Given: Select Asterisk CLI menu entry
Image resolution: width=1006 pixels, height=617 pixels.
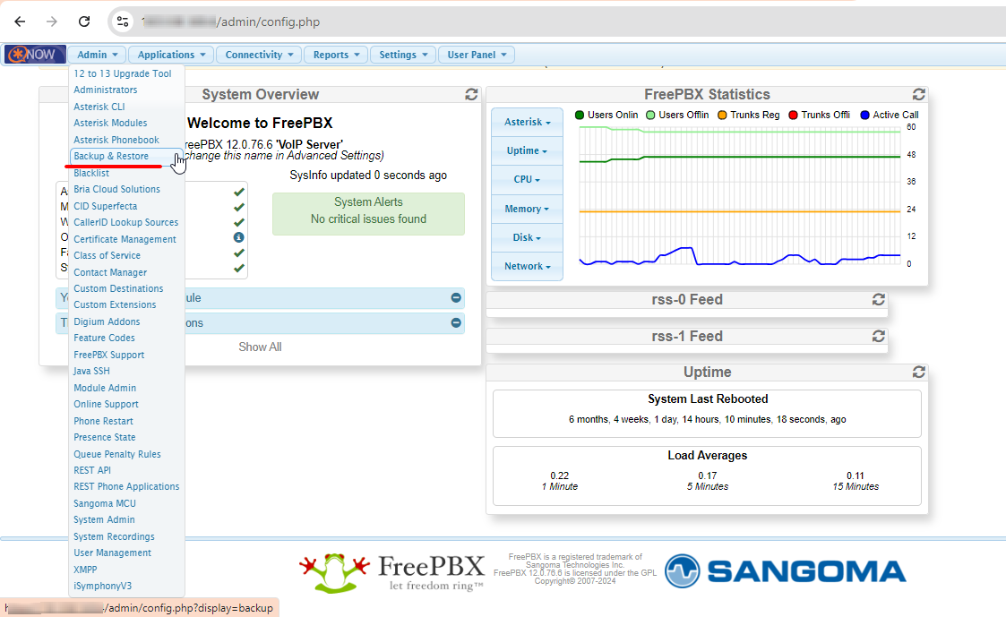Looking at the screenshot, I should [x=99, y=107].
